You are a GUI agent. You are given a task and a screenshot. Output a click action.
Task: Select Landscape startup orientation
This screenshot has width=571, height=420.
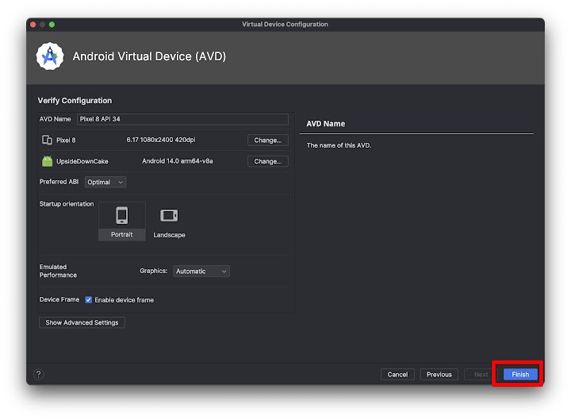(x=169, y=222)
